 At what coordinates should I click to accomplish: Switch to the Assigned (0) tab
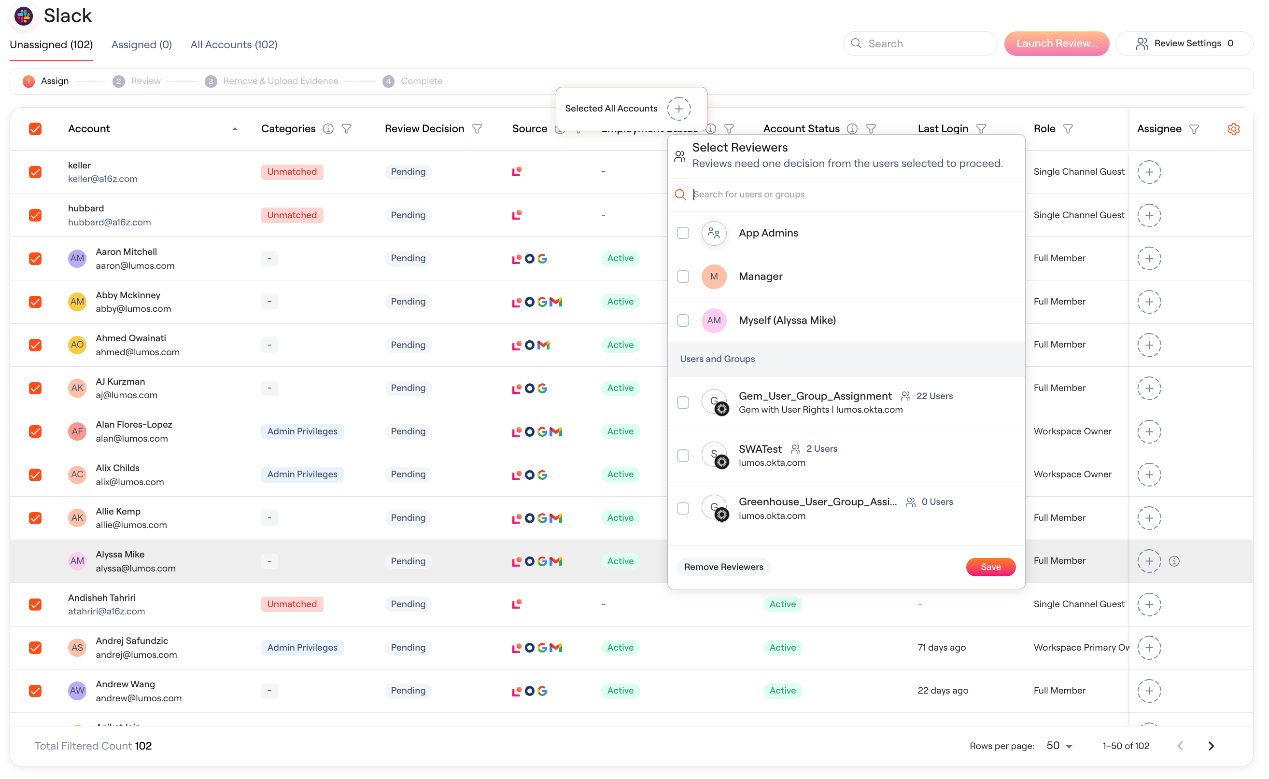[142, 45]
